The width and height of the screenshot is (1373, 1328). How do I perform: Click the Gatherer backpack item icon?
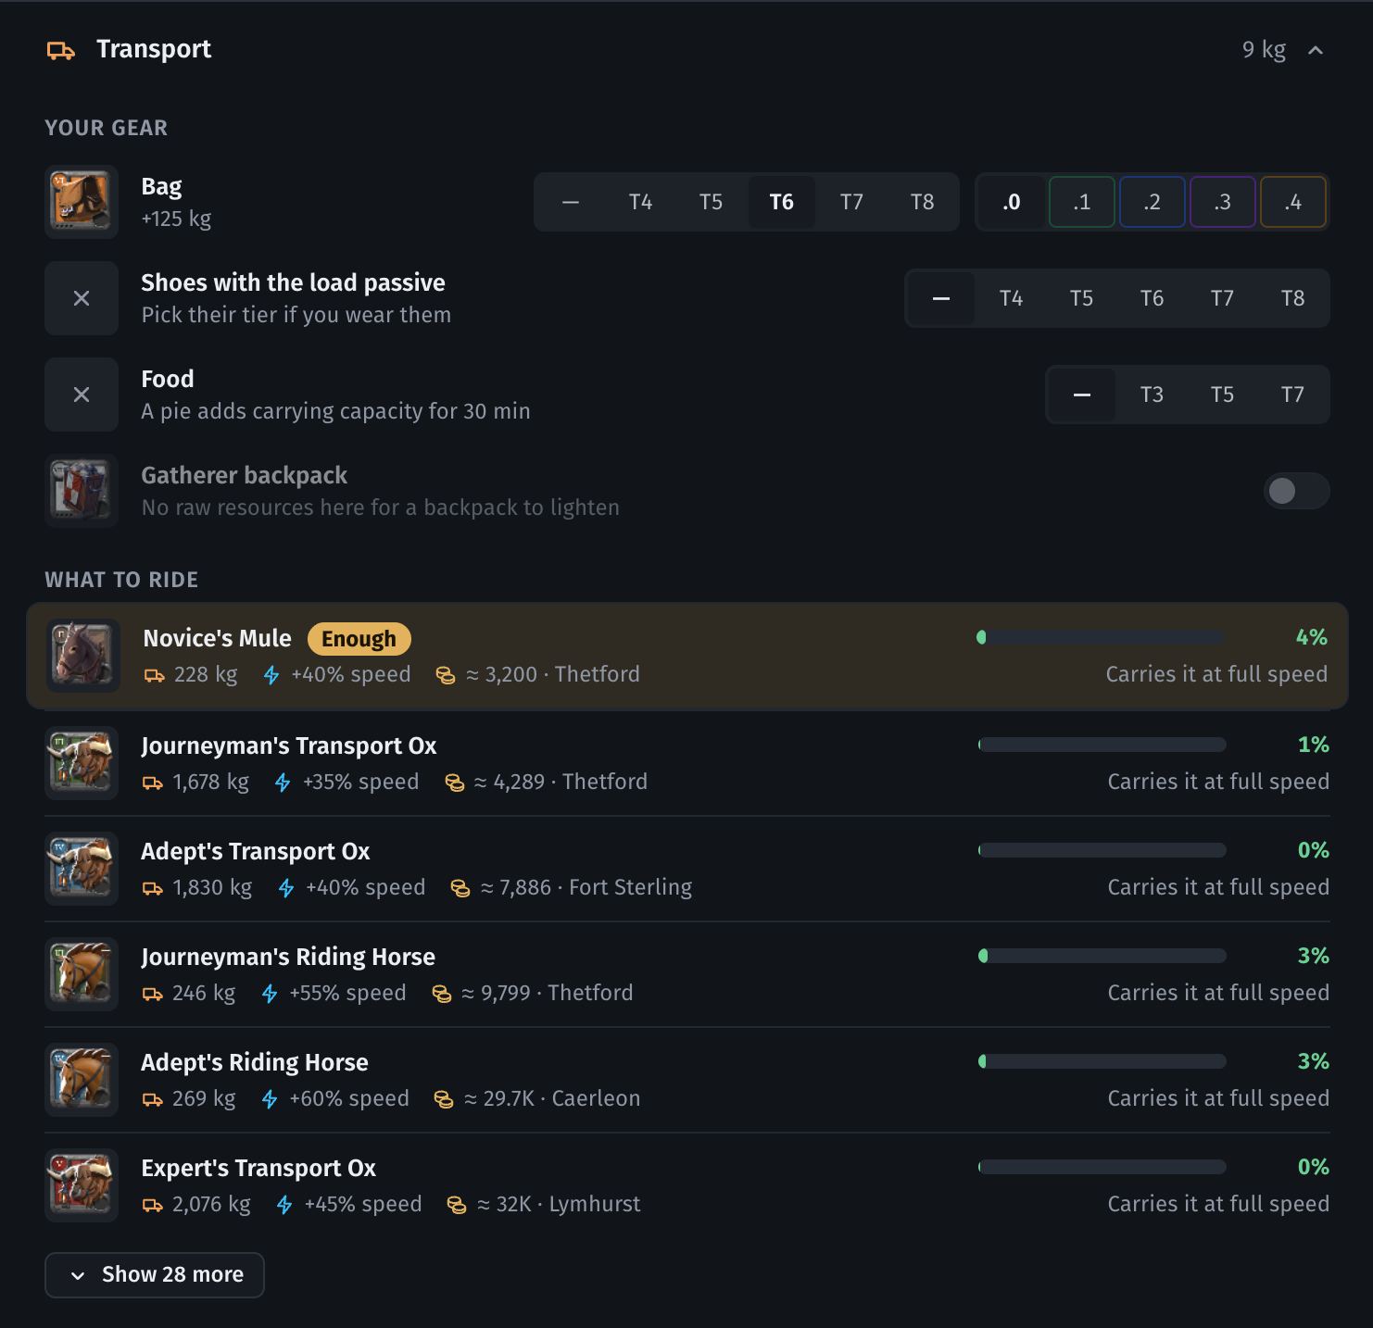(x=82, y=491)
